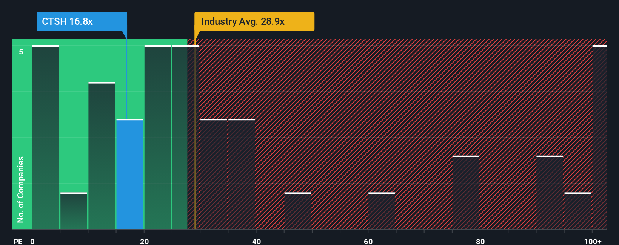619x245 pixels.
Task: Click the x-axis tick label 40
Action: coord(257,242)
